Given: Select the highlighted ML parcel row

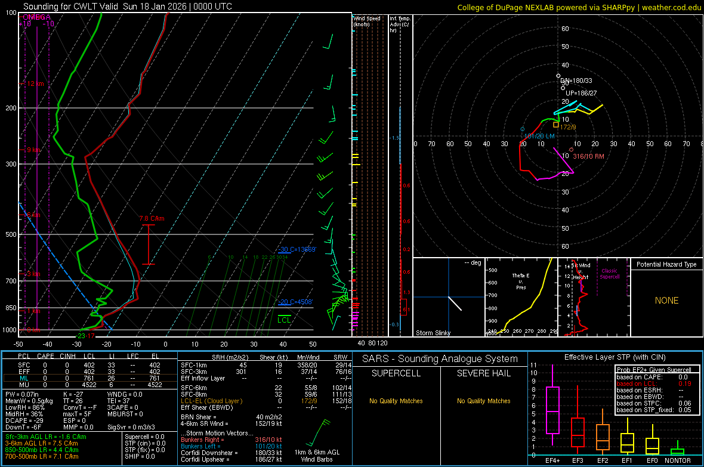Looking at the screenshot, I should (90, 378).
